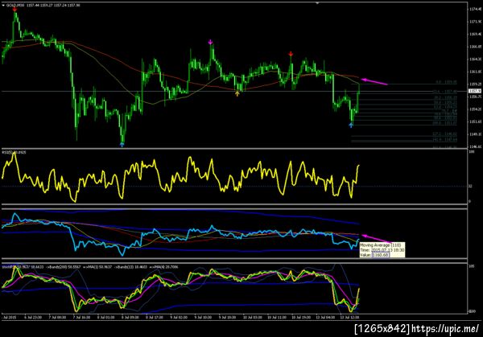Click the 100.0 Fibonacci level label
Viewport: 483px width, 337px height.
[x=445, y=123]
